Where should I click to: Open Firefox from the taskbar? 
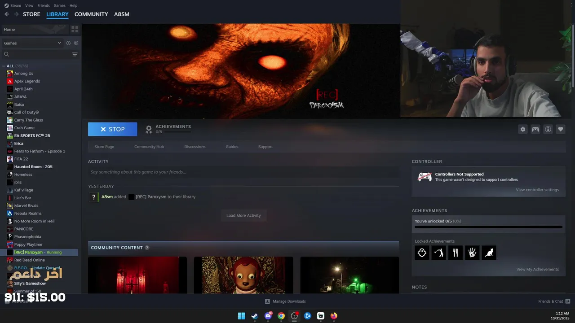pyautogui.click(x=334, y=316)
